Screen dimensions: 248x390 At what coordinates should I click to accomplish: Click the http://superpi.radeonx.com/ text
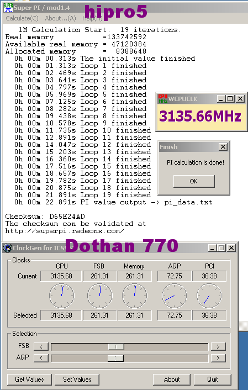point(65,231)
